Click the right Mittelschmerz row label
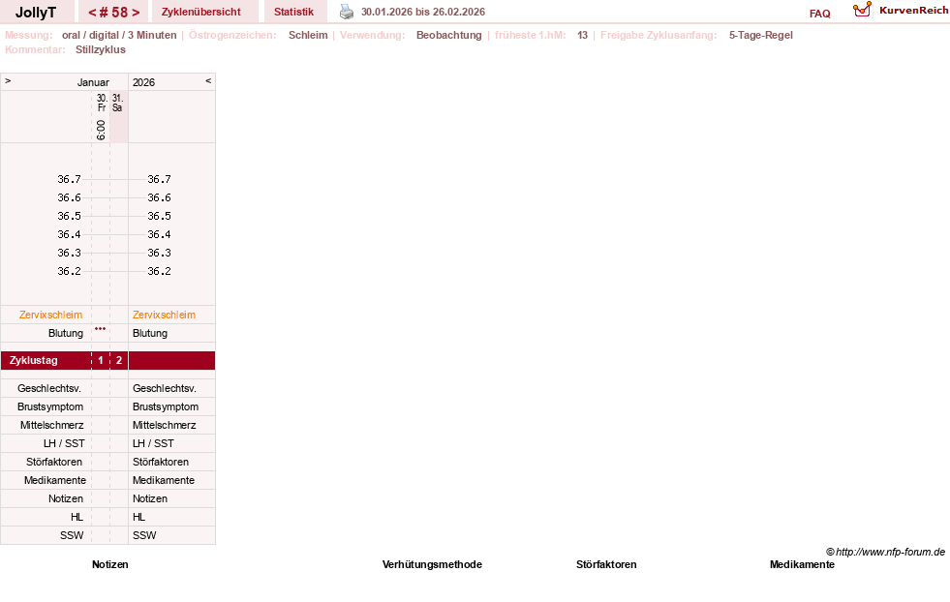The image size is (950, 602). (165, 425)
